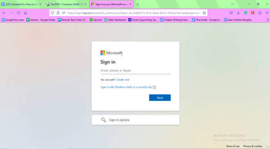Viewport: 270px width, 149px height.
Task: View site security padlock details
Action: (58, 13)
